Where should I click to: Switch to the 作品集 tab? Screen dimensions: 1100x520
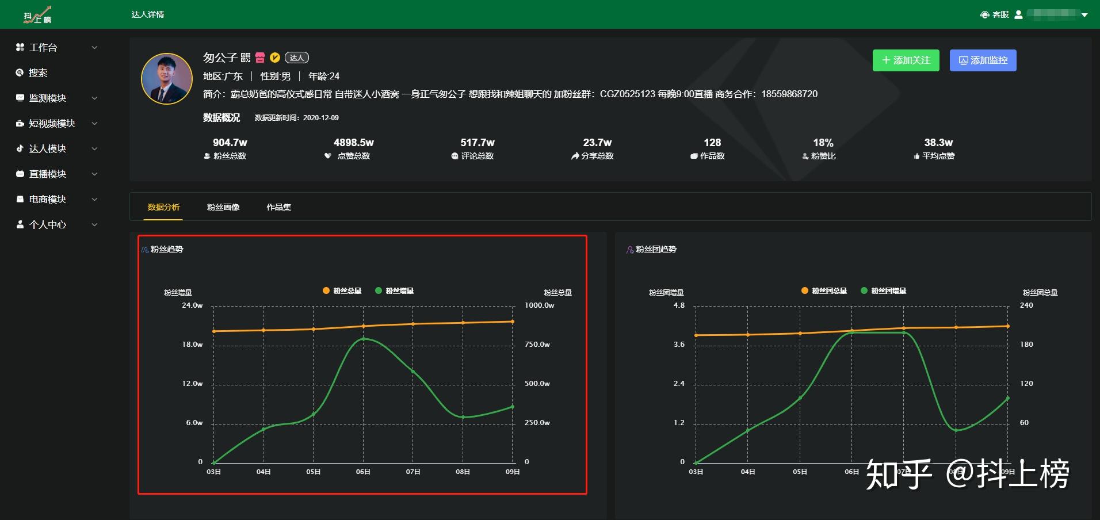click(278, 207)
